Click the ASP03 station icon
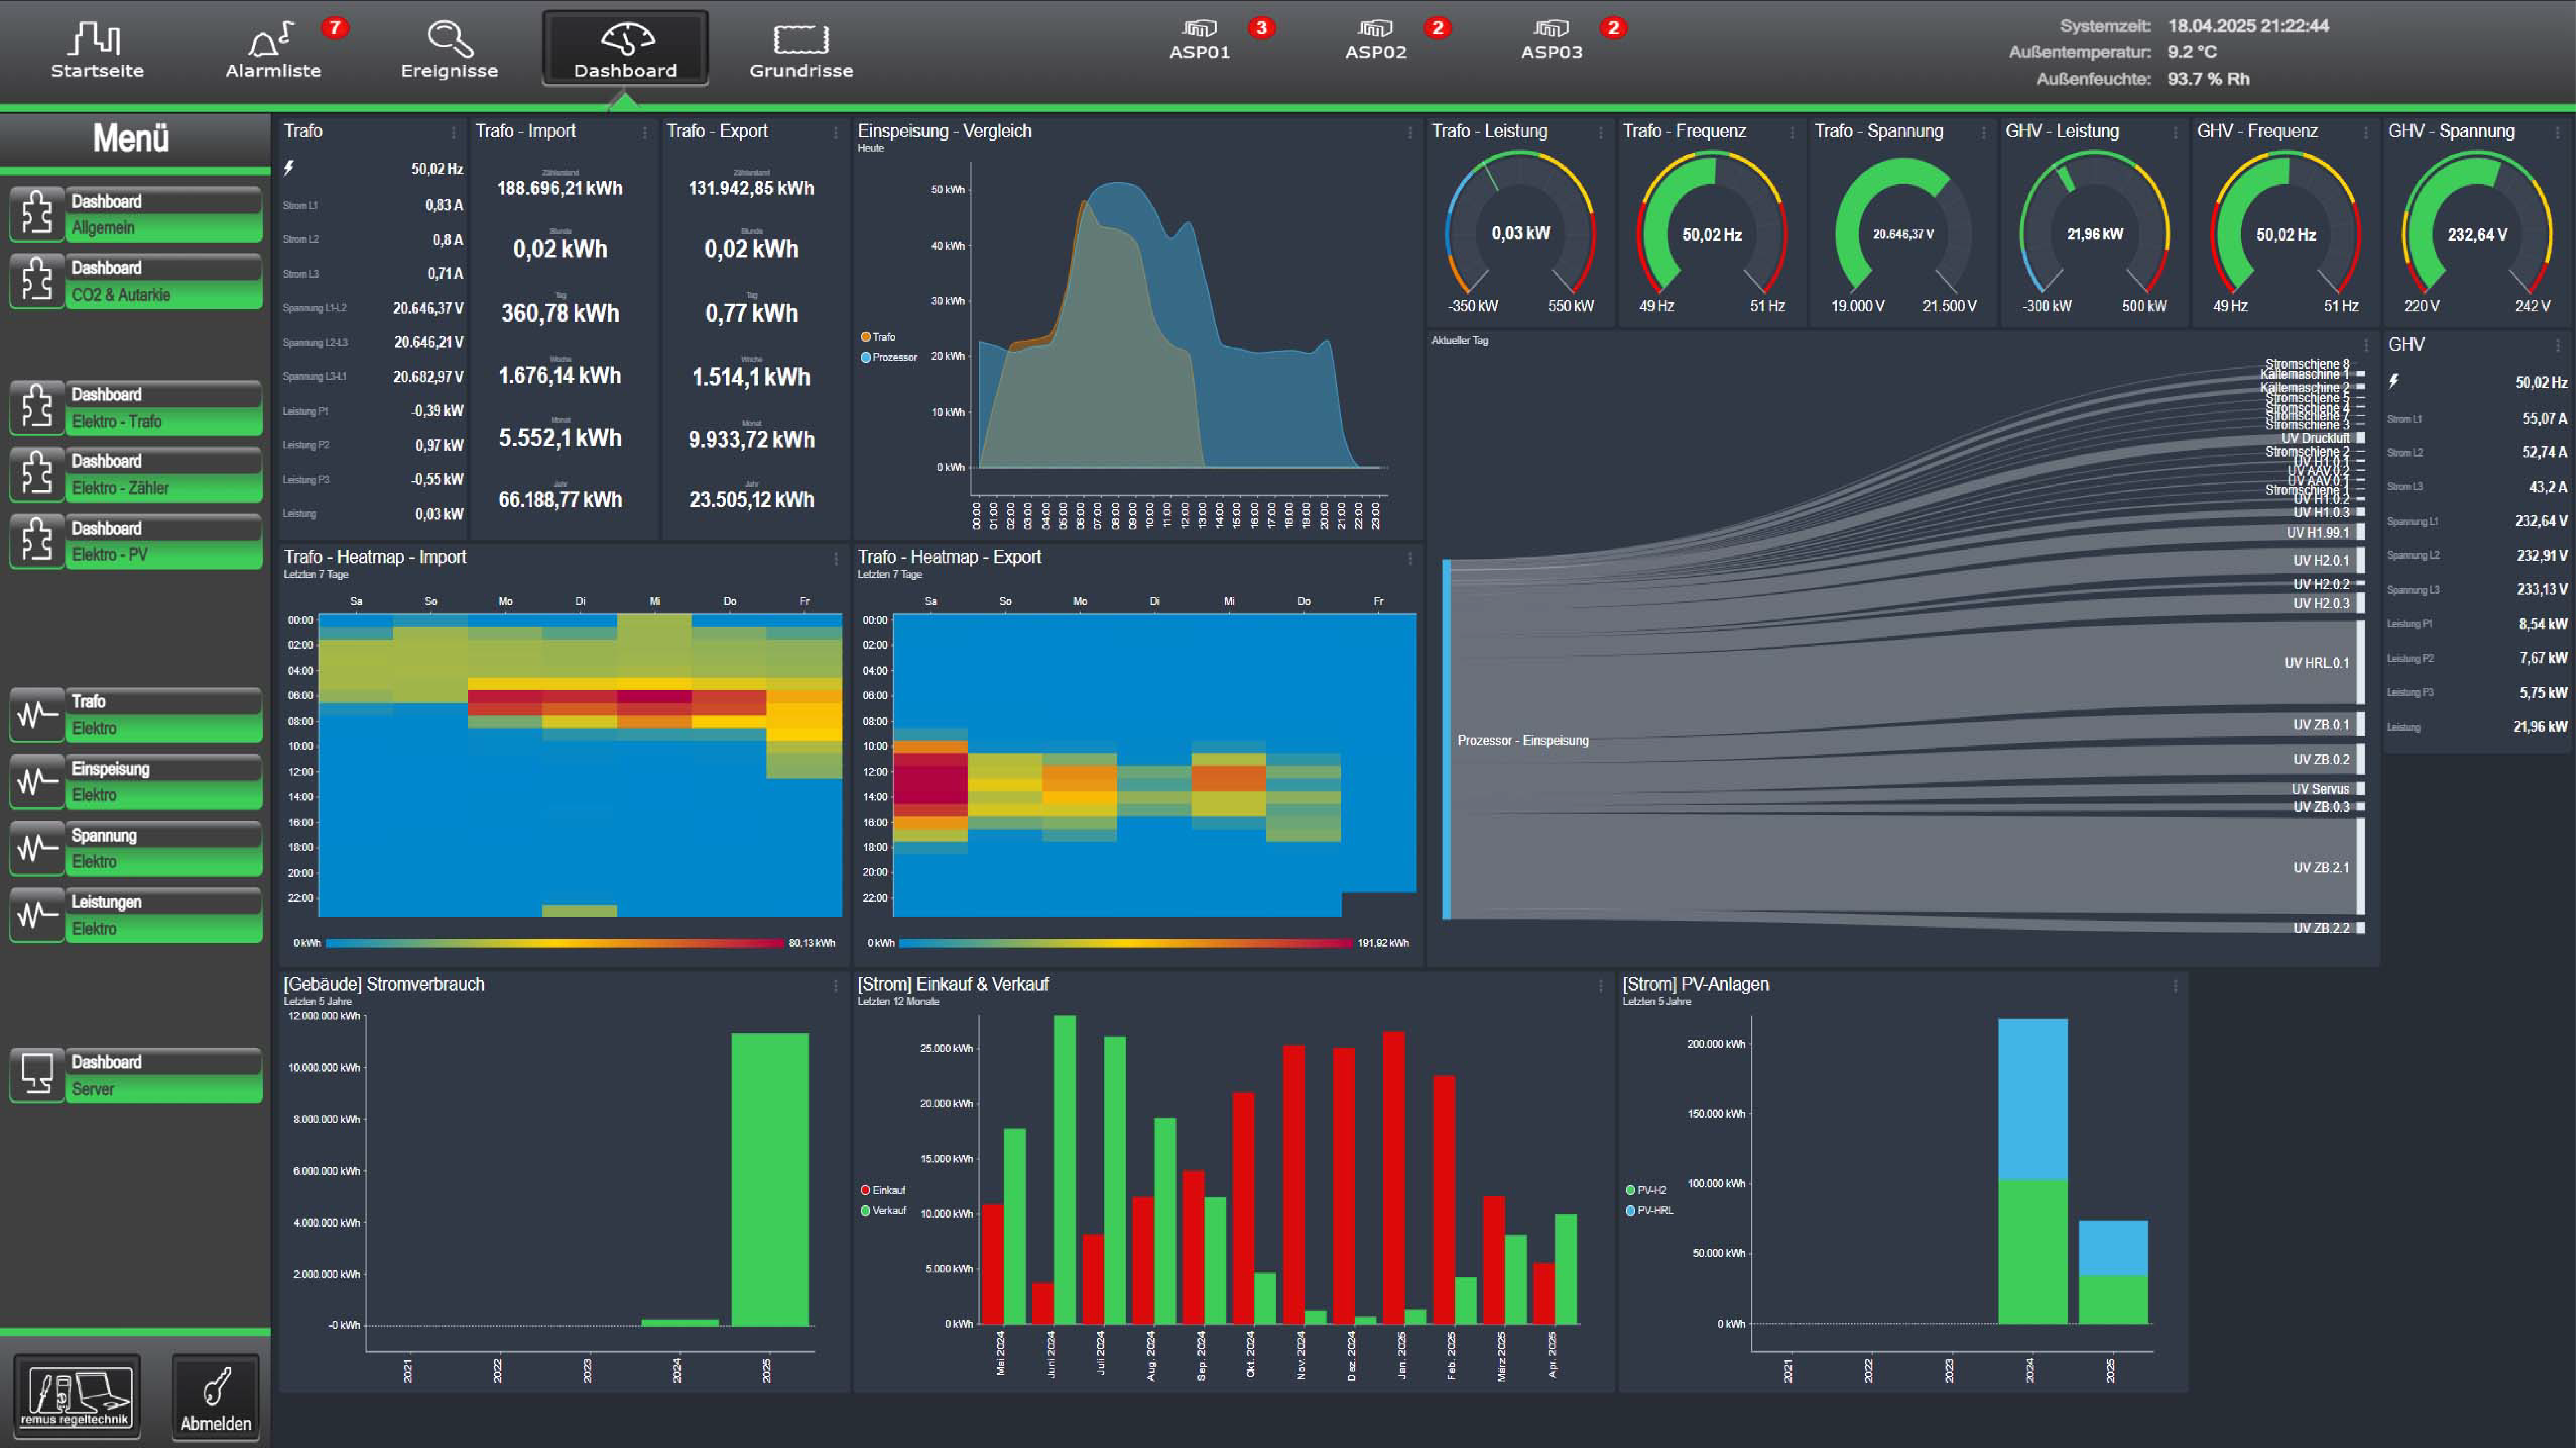The image size is (2576, 1448). 1551,39
